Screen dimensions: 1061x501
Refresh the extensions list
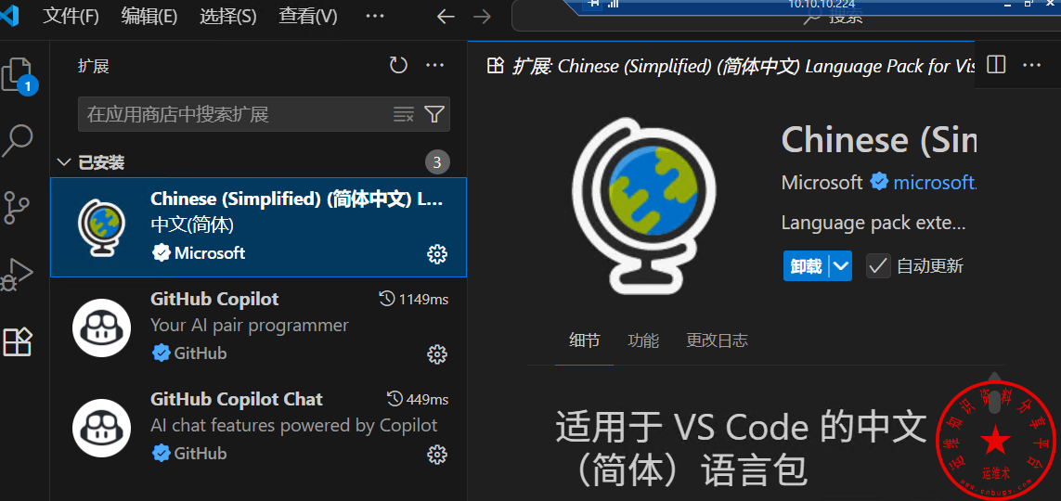[398, 65]
